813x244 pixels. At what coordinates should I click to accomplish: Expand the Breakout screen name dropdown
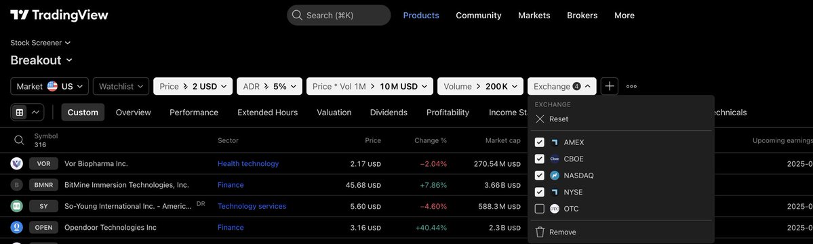(41, 60)
